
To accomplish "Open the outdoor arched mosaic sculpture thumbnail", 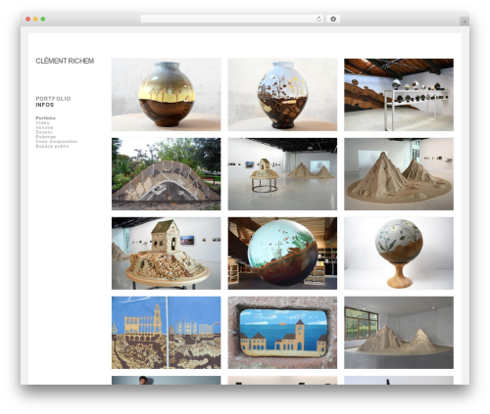I will 167,174.
